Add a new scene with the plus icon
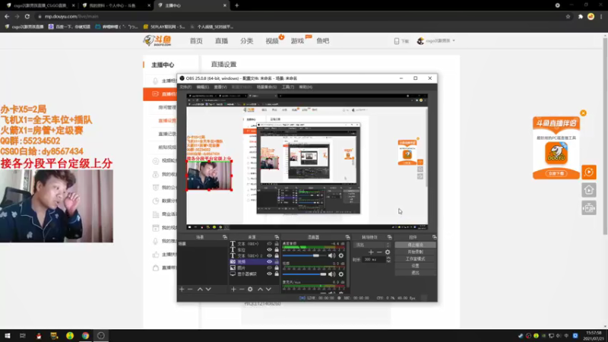This screenshot has height=342, width=608. coord(182,290)
